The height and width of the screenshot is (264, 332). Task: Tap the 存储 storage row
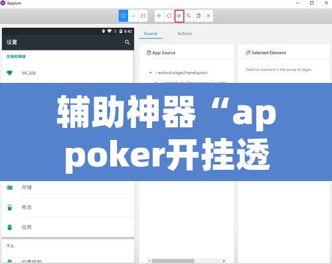68,188
